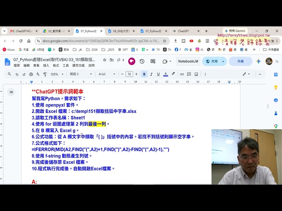The image size is (282, 211).
Task: Open the share options dropdown arrow
Action: pos(223,62)
